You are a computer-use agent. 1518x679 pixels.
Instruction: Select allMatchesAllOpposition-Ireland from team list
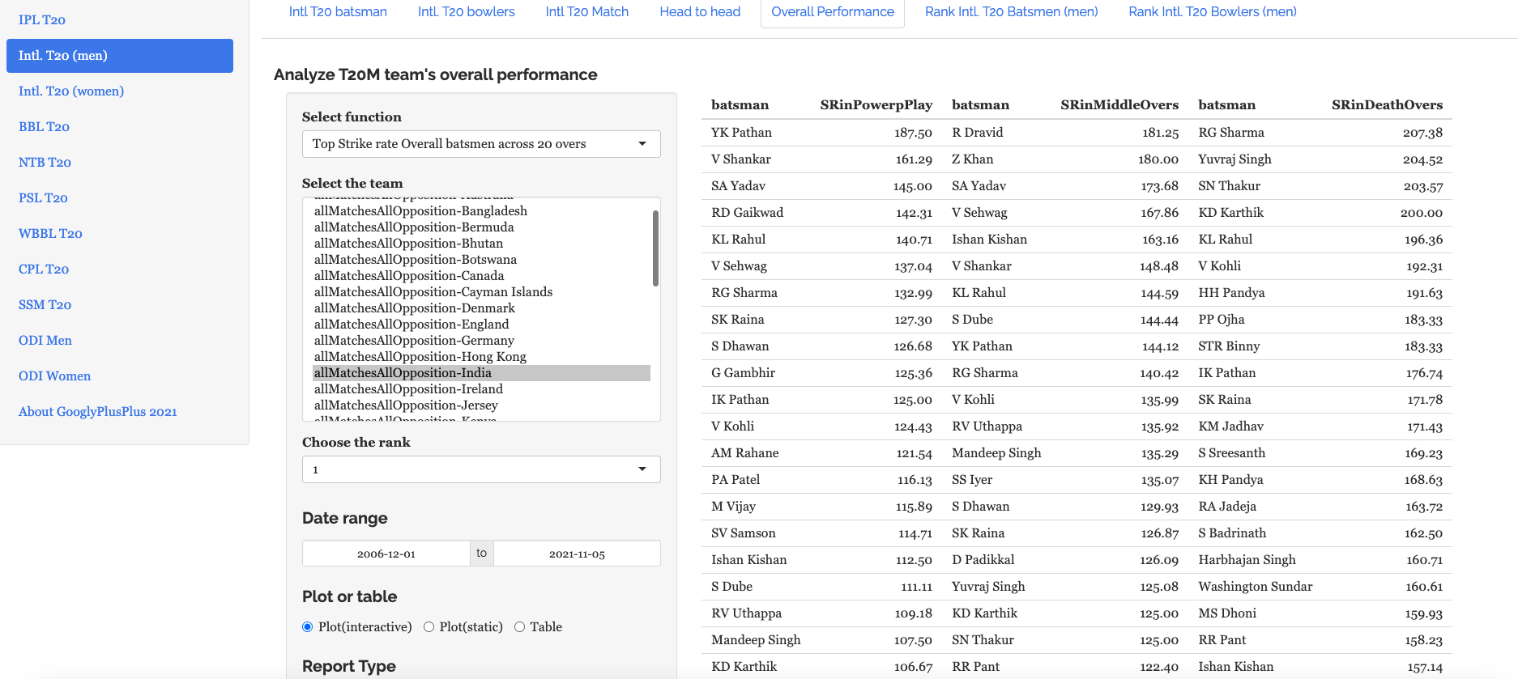tap(408, 389)
